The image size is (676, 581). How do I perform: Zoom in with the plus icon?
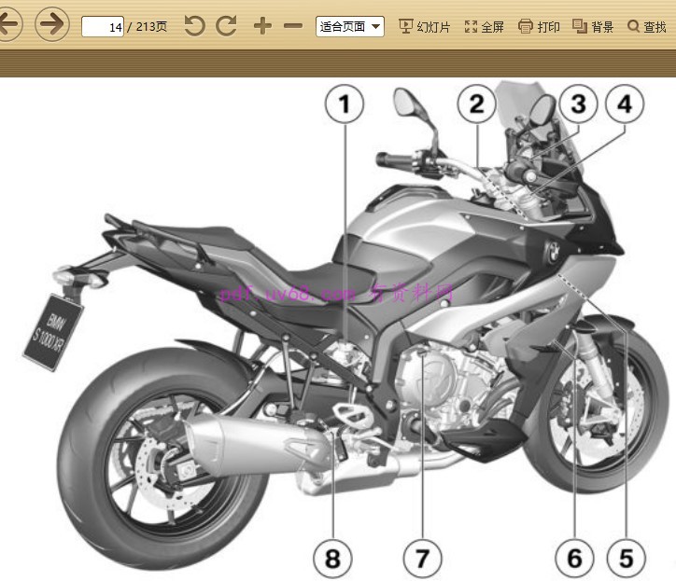[262, 26]
